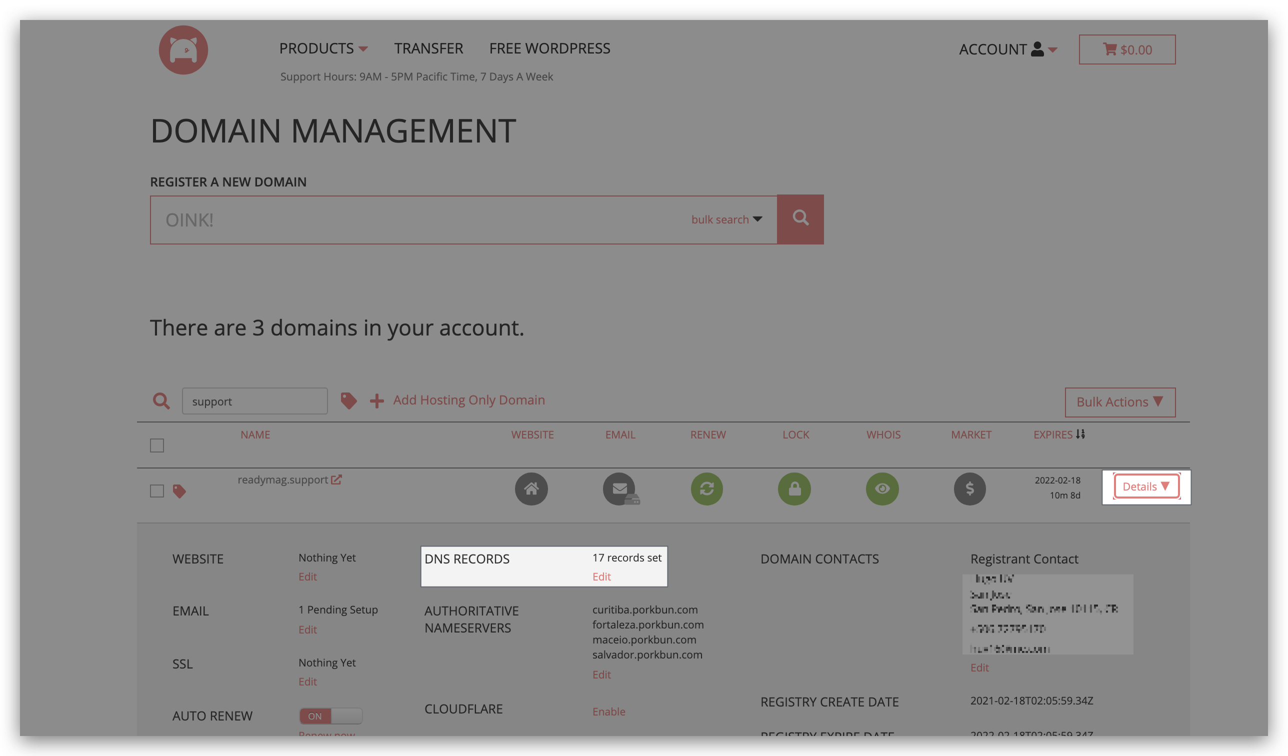The height and width of the screenshot is (756, 1288).
Task: Click the email envelope icon for readymag.support
Action: (x=620, y=488)
